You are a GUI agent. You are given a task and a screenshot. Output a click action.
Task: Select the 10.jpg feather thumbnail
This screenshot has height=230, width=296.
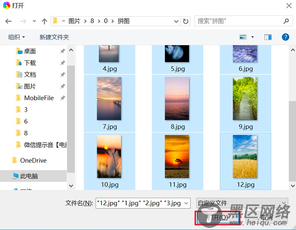(x=109, y=156)
